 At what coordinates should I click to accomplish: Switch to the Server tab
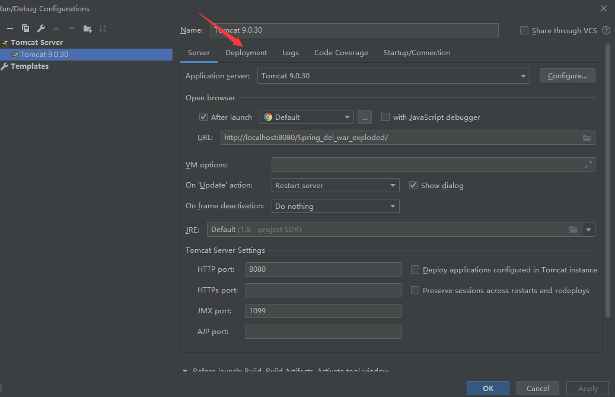tap(199, 53)
